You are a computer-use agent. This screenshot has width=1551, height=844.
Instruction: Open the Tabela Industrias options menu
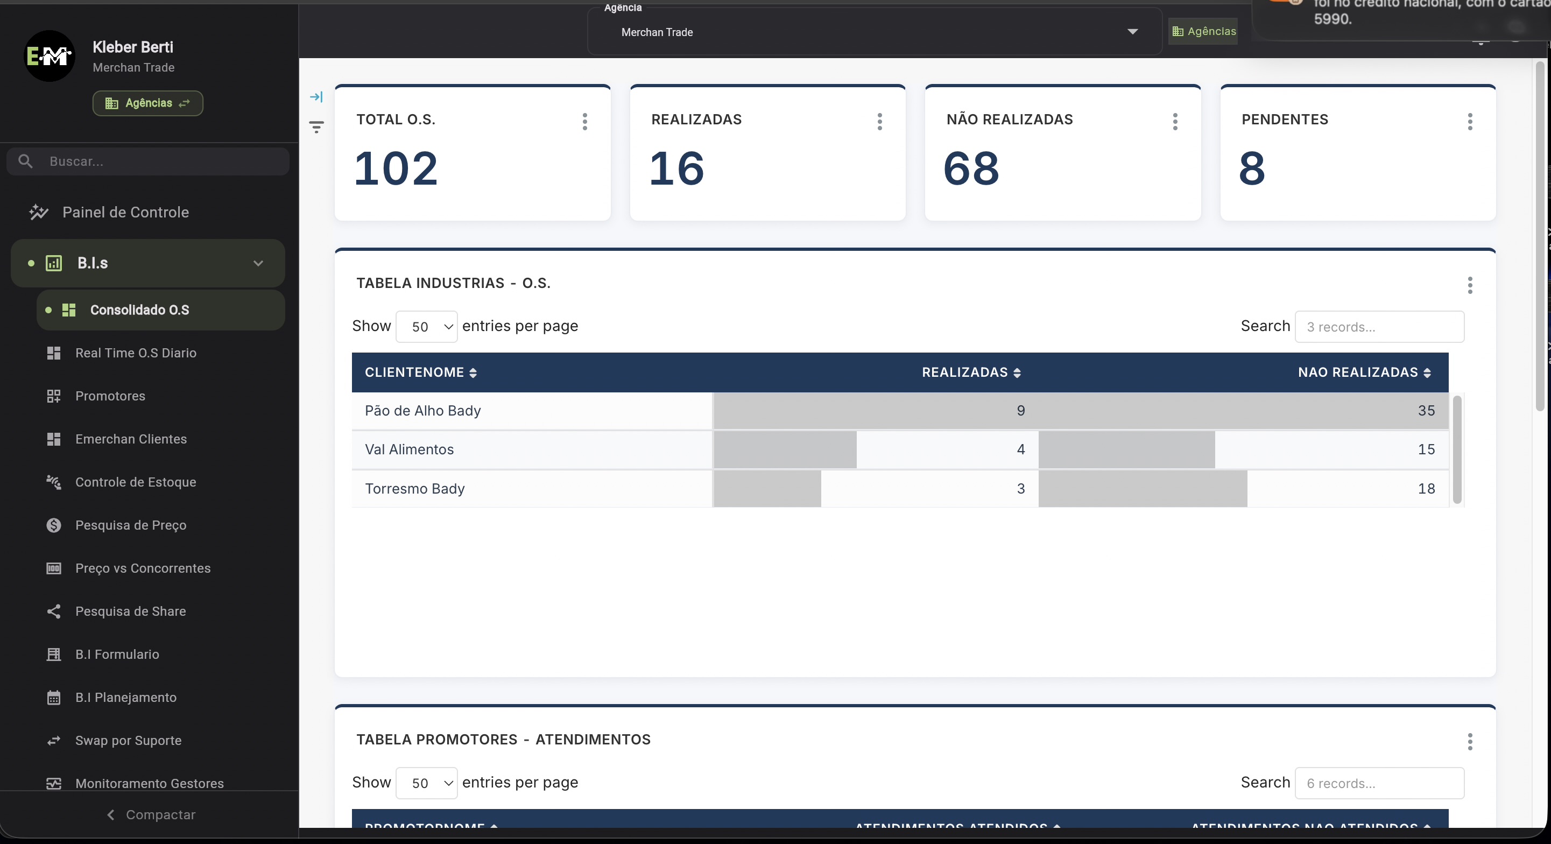pyautogui.click(x=1470, y=286)
